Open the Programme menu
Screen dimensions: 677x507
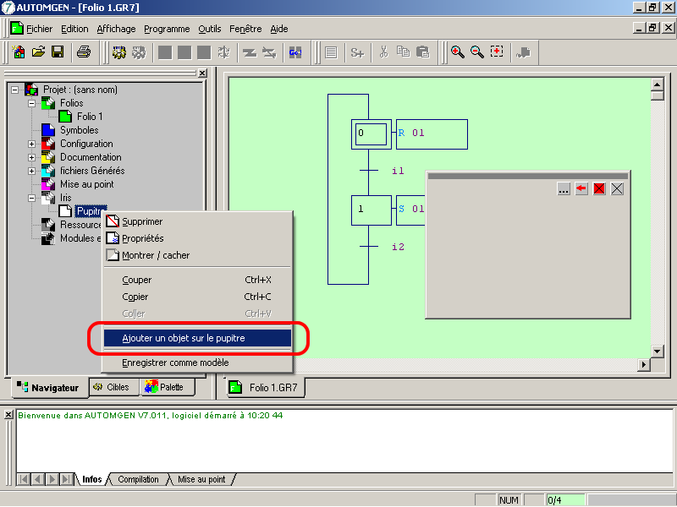[x=166, y=29]
